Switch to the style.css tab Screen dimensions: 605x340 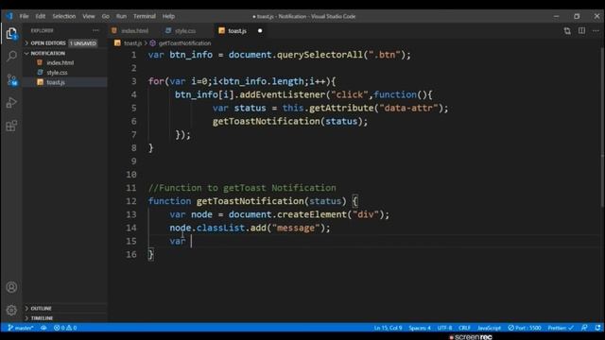click(x=185, y=30)
